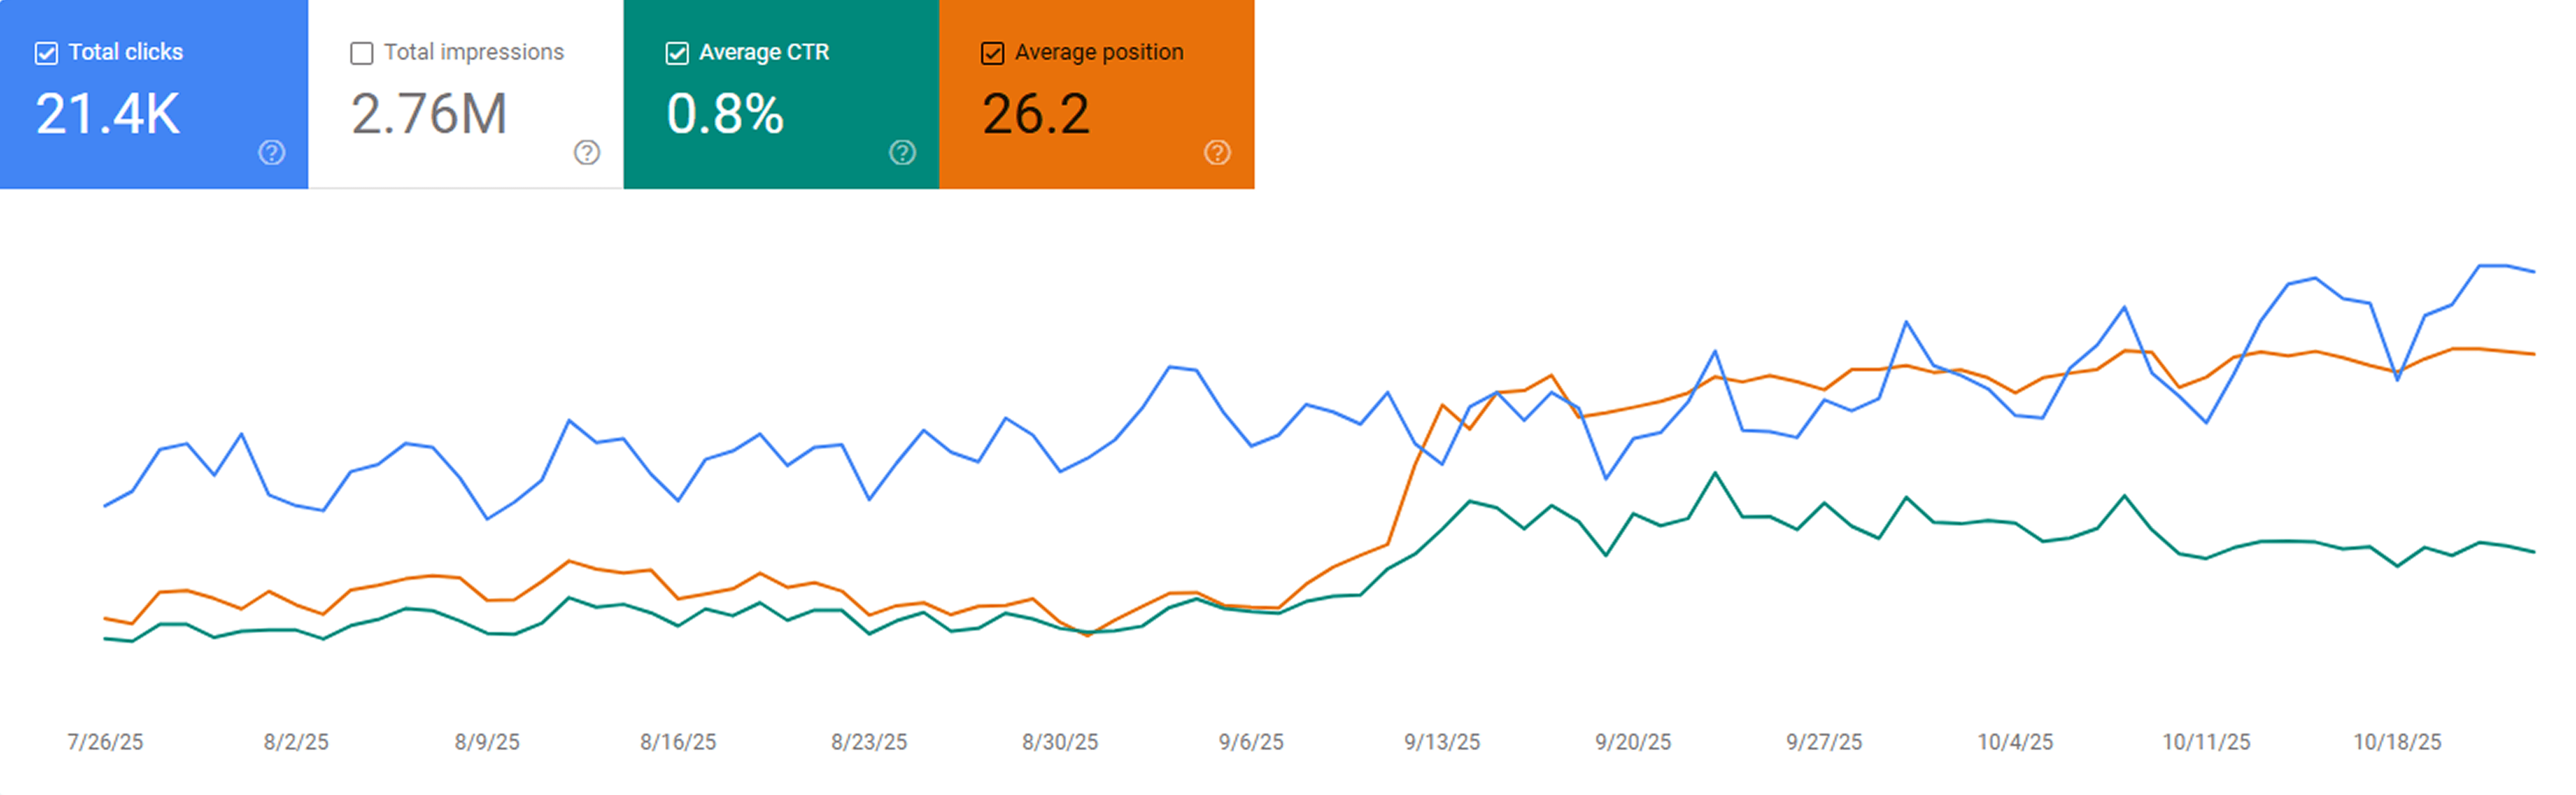Click the 10/4/25 date axis label
2576x795 pixels.
[x=2015, y=742]
